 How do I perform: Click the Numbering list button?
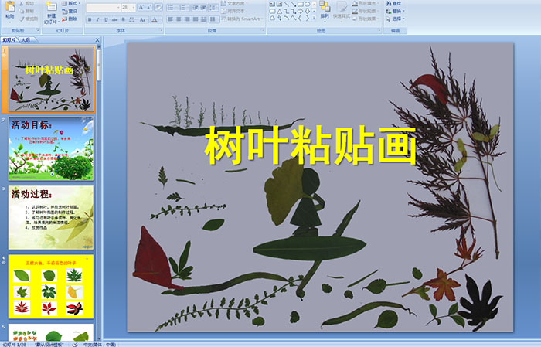click(x=183, y=8)
